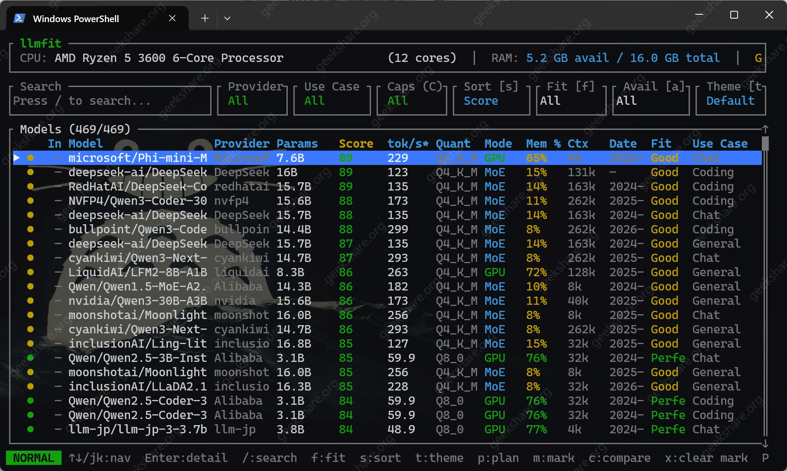Image resolution: width=787 pixels, height=471 pixels.
Task: Click the f:fit hint in status bar
Action: pos(328,458)
